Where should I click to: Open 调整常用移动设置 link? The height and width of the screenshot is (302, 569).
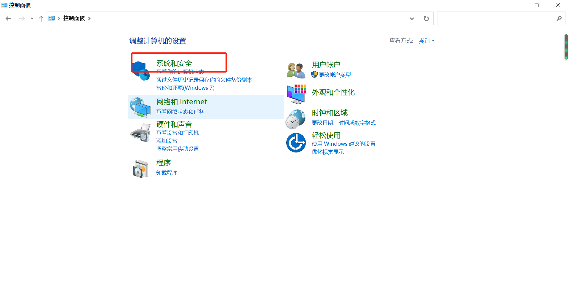[178, 149]
